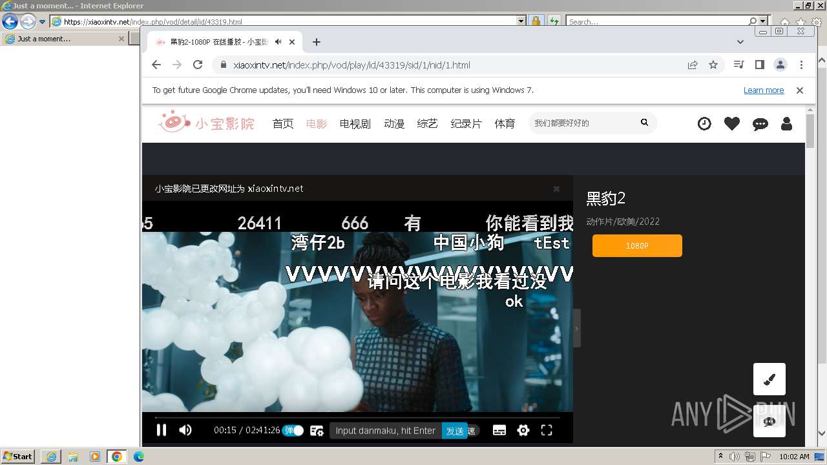Mute the video player volume
This screenshot has width=827, height=465.
click(185, 430)
